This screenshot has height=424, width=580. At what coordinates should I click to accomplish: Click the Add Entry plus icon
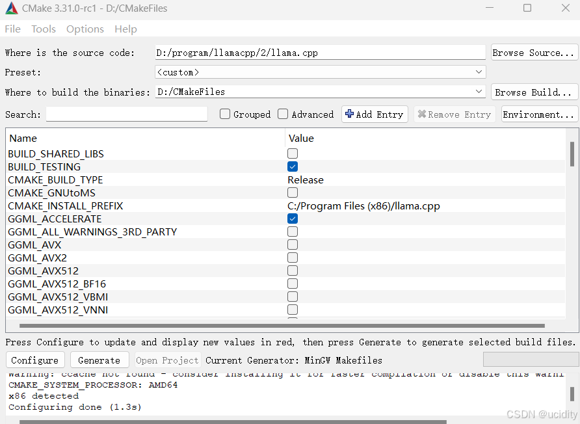point(349,114)
